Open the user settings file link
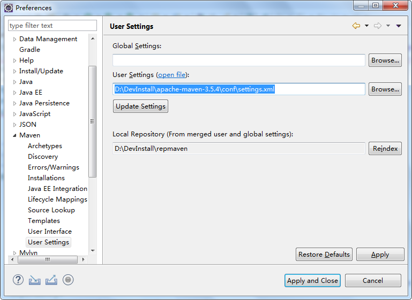412x300 pixels. pyautogui.click(x=172, y=75)
